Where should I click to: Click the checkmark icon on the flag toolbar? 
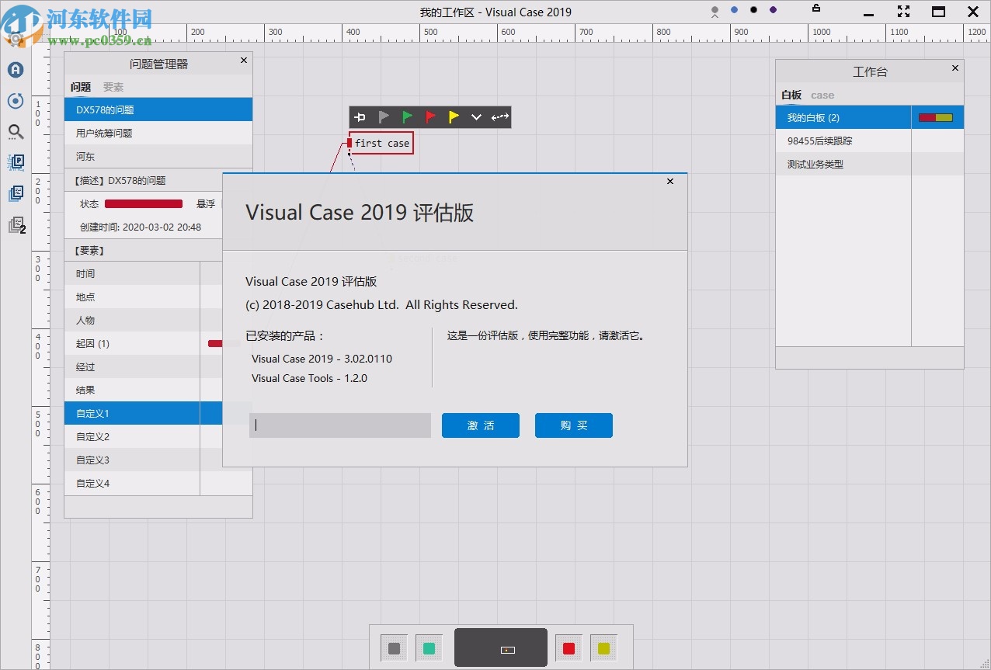click(x=476, y=117)
